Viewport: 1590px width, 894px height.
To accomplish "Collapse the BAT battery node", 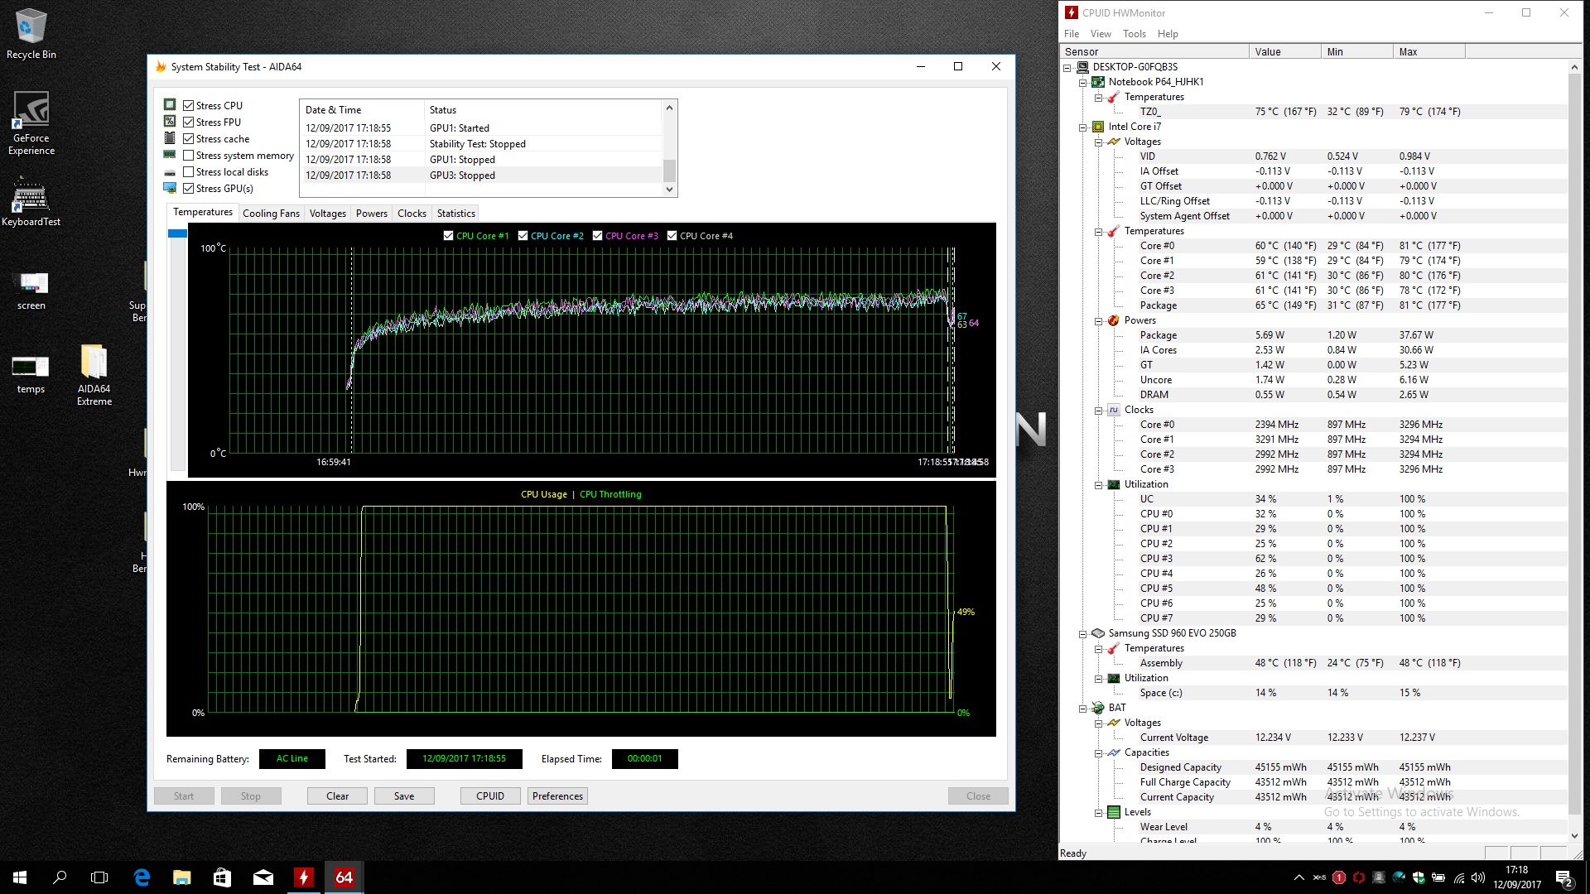I will (1082, 708).
